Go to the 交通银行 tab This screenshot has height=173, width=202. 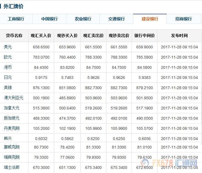116,19
